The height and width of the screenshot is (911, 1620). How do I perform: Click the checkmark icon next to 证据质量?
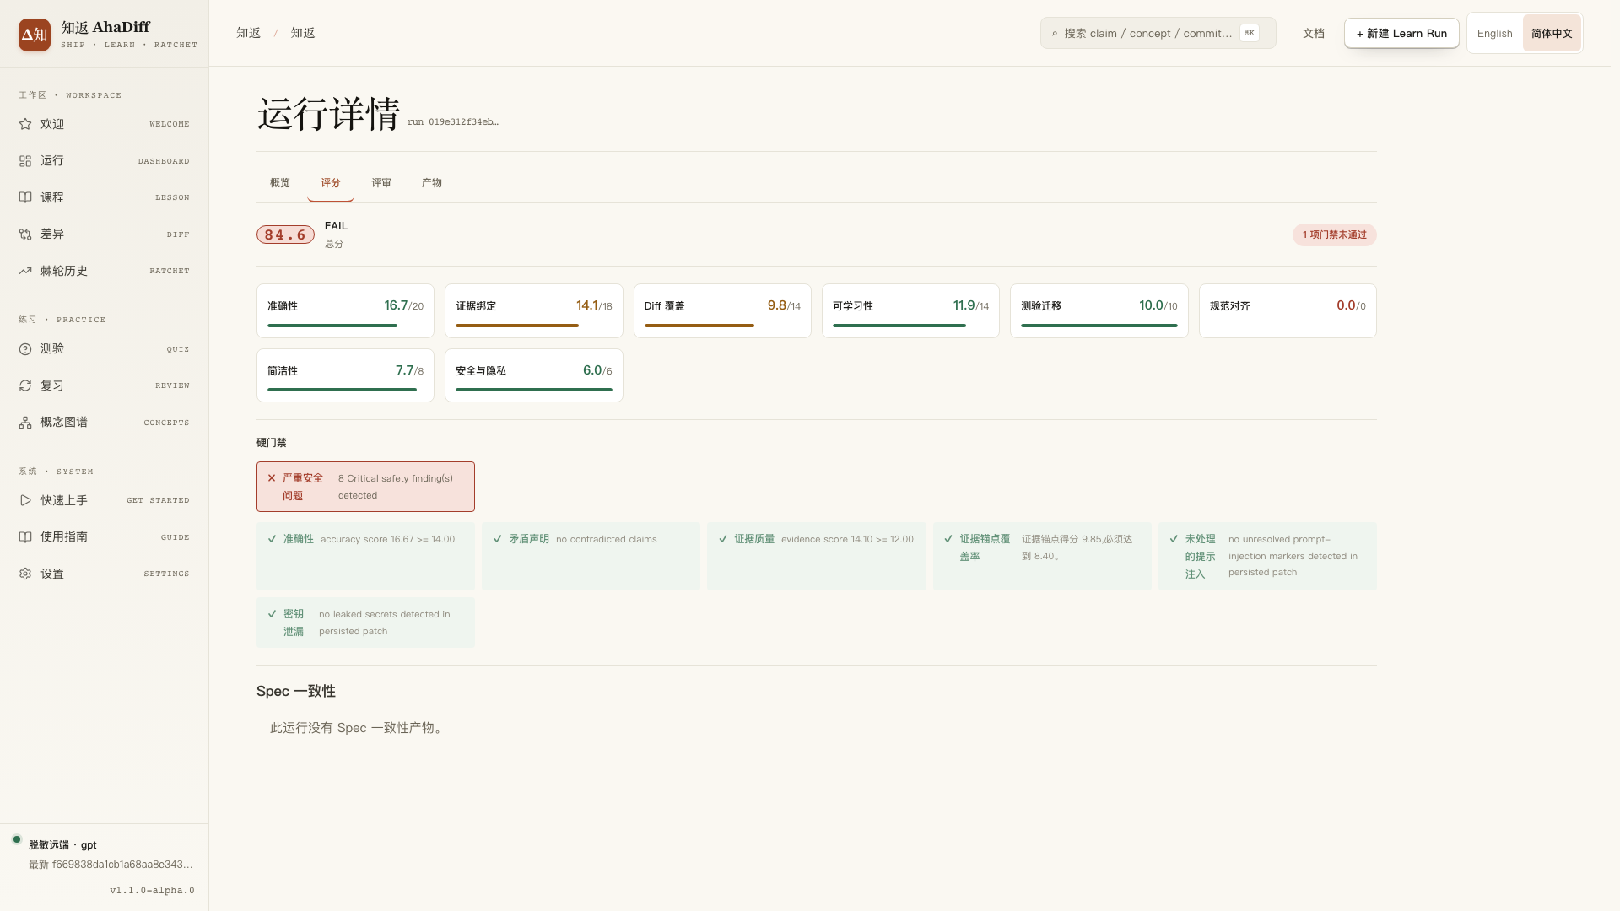point(723,539)
